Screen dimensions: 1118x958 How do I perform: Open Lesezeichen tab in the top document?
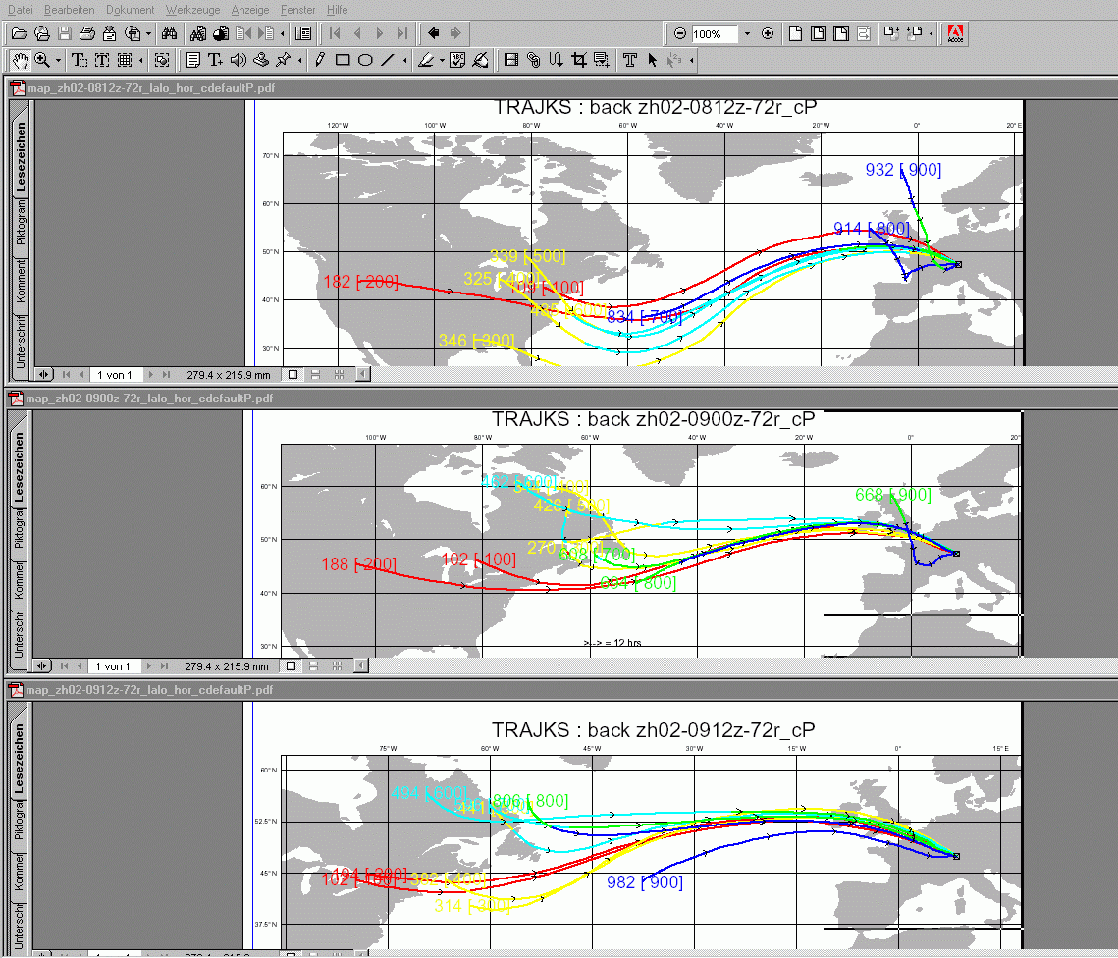click(x=20, y=157)
